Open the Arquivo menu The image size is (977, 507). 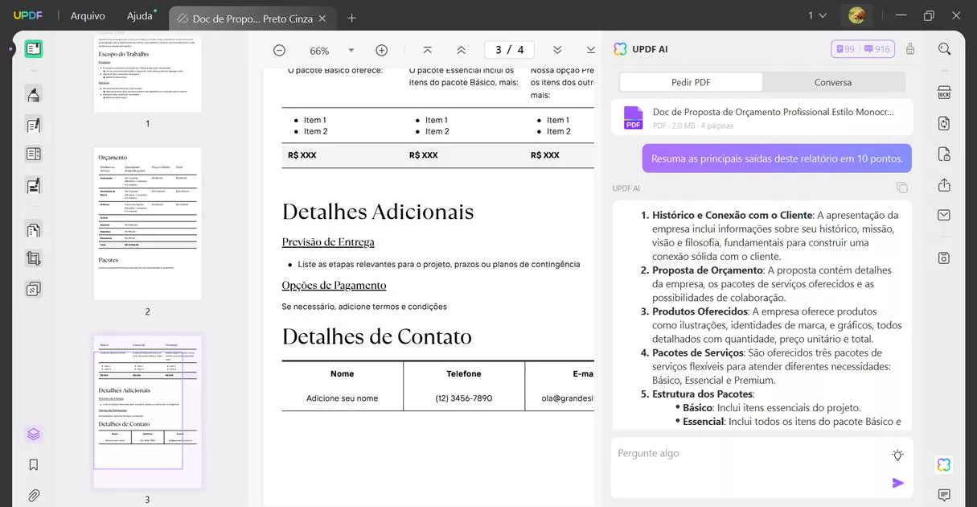point(87,15)
